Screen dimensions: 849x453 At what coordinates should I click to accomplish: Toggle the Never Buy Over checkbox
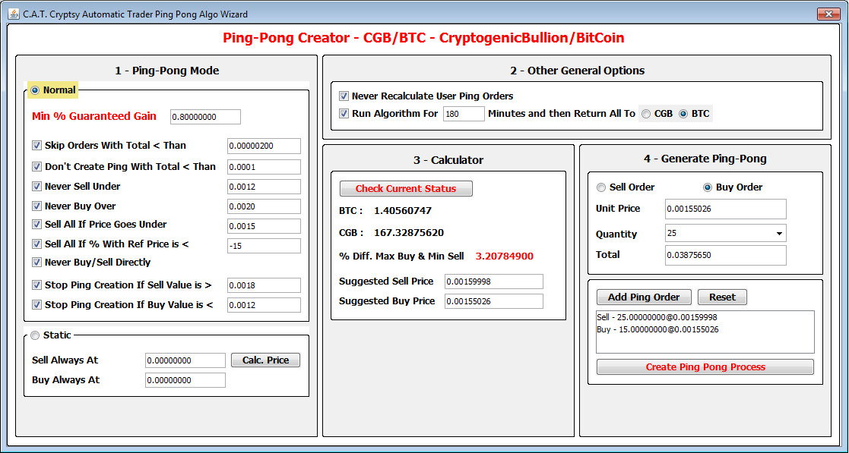click(36, 206)
